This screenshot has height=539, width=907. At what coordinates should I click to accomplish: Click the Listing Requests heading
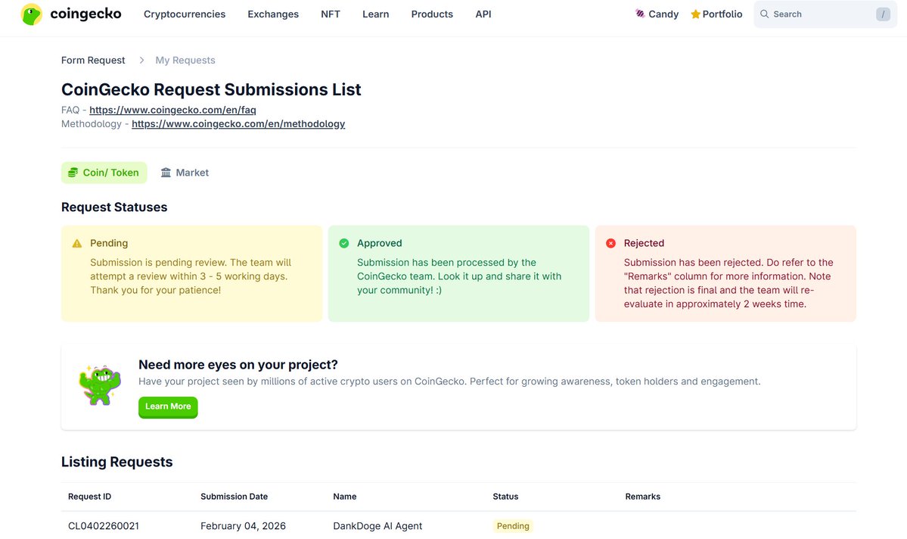116,462
